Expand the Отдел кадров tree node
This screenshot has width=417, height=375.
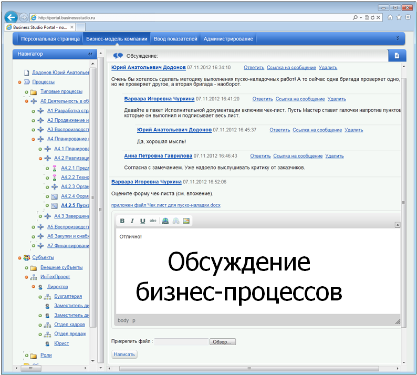coord(40,325)
